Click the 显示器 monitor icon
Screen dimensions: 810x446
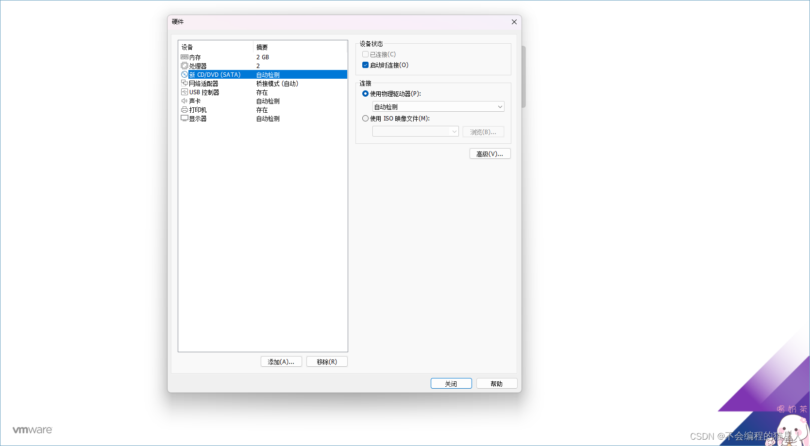(x=185, y=118)
